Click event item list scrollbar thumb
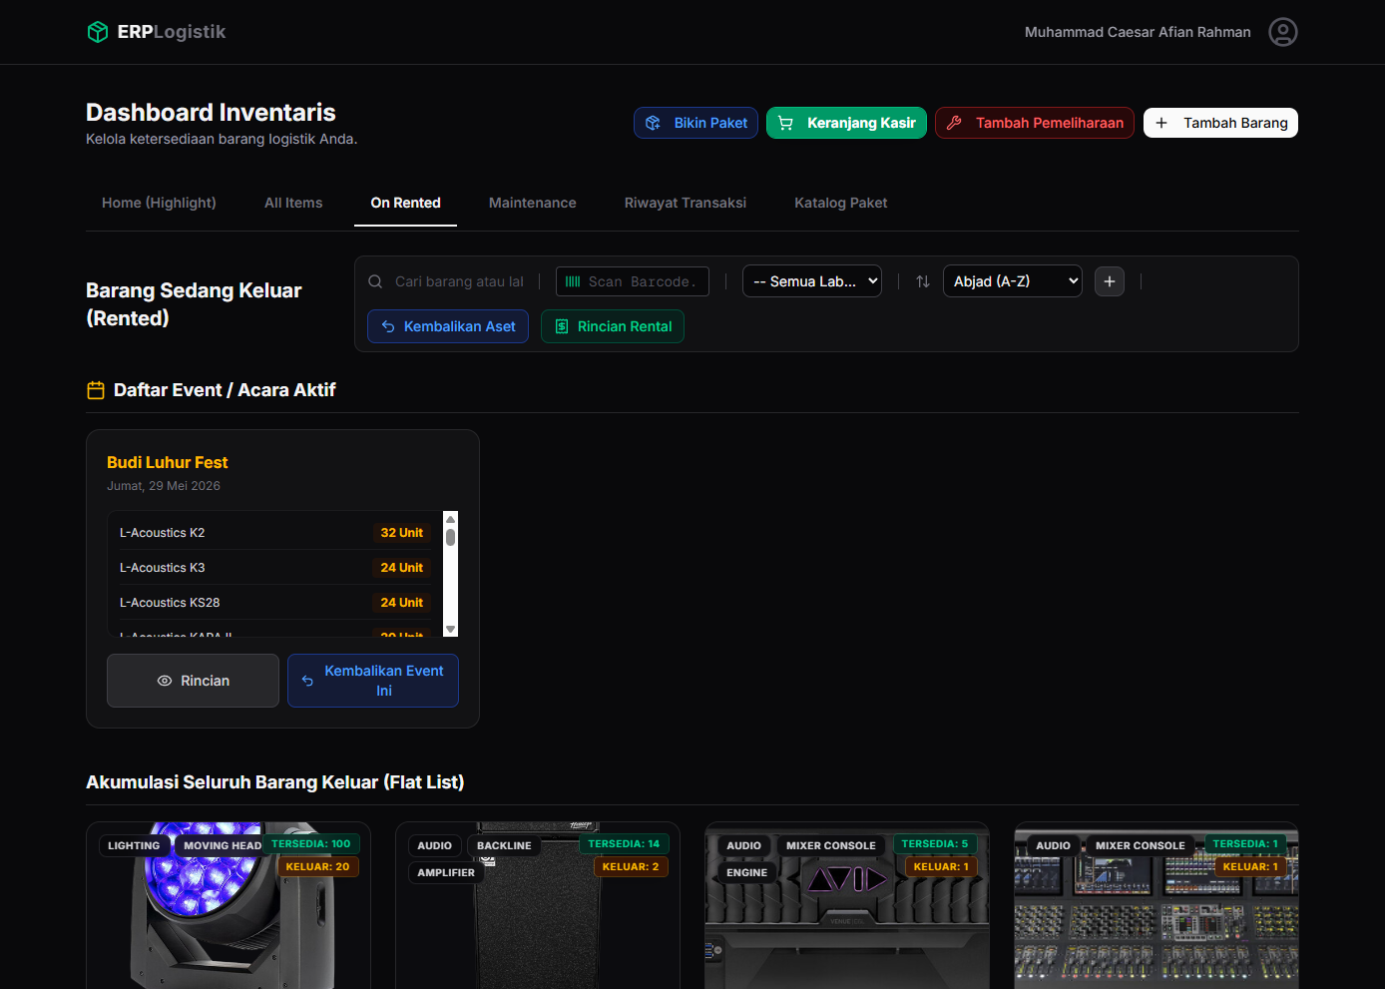The width and height of the screenshot is (1385, 989). click(450, 537)
